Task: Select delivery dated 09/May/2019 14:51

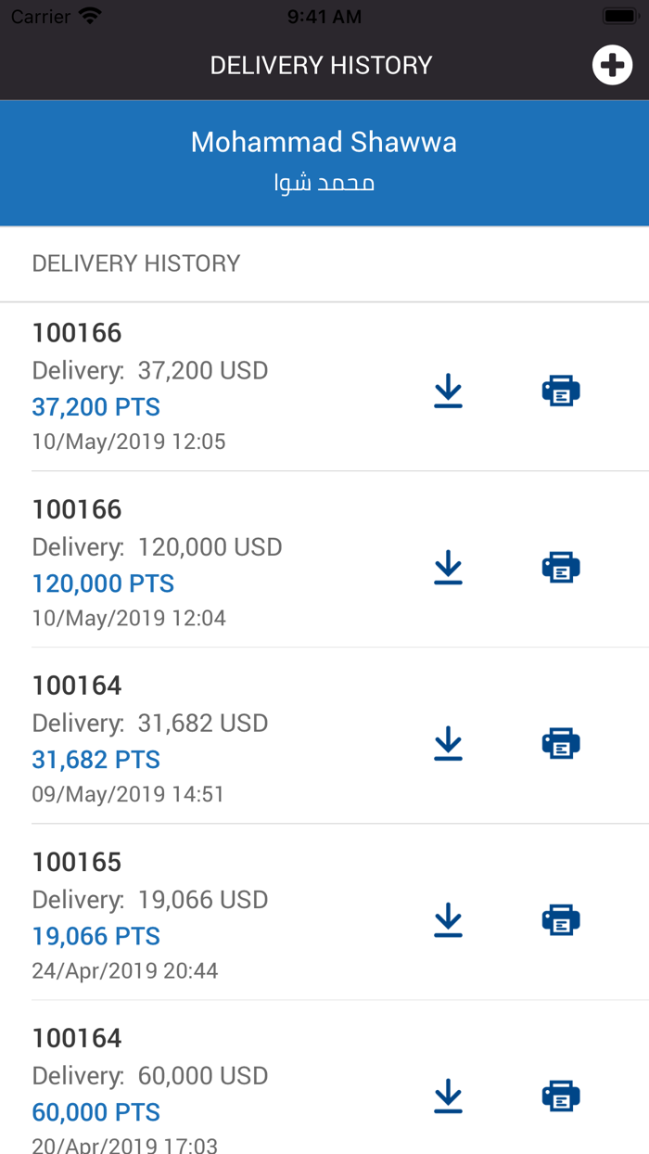Action: [128, 794]
